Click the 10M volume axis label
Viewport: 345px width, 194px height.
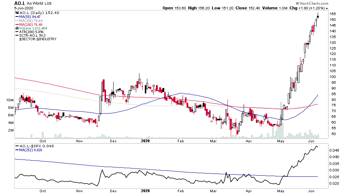[10, 100]
